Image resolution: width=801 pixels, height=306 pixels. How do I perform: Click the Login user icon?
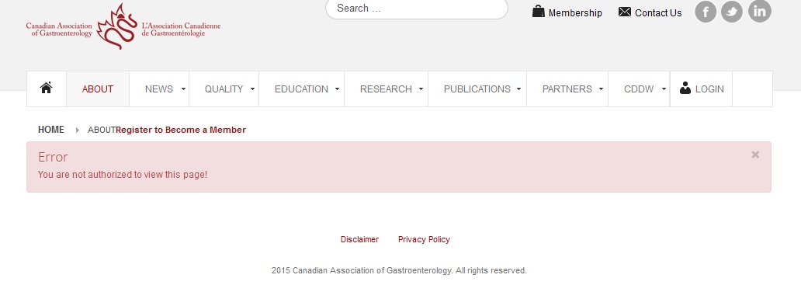(x=685, y=88)
